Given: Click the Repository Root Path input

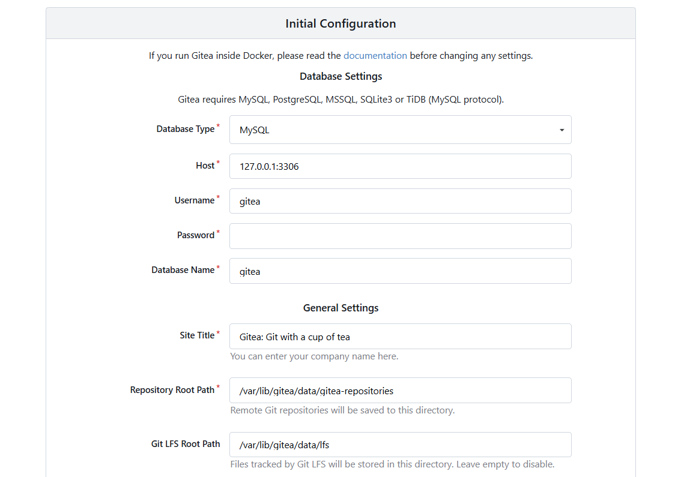Looking at the screenshot, I should click(x=400, y=391).
